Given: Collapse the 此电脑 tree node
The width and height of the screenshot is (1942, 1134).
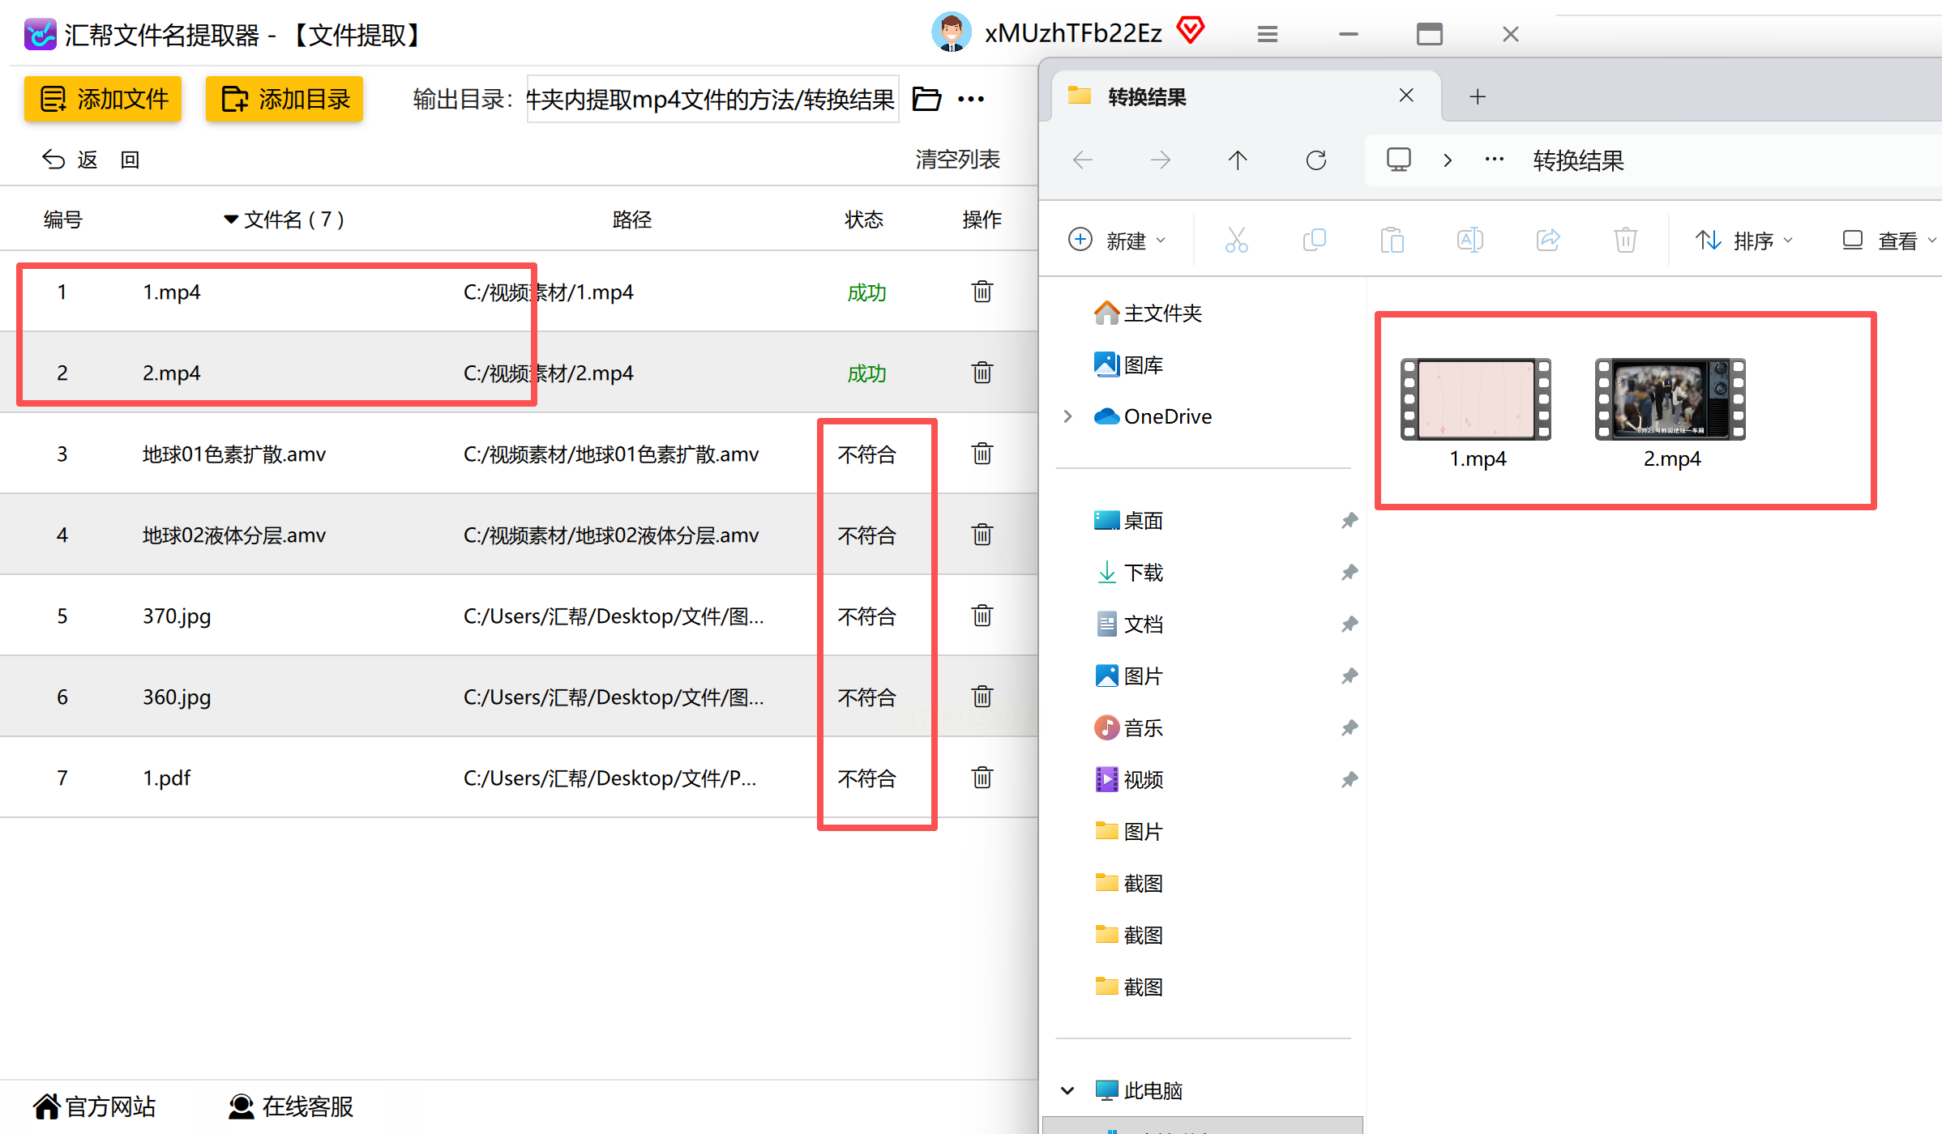Looking at the screenshot, I should click(1067, 1090).
